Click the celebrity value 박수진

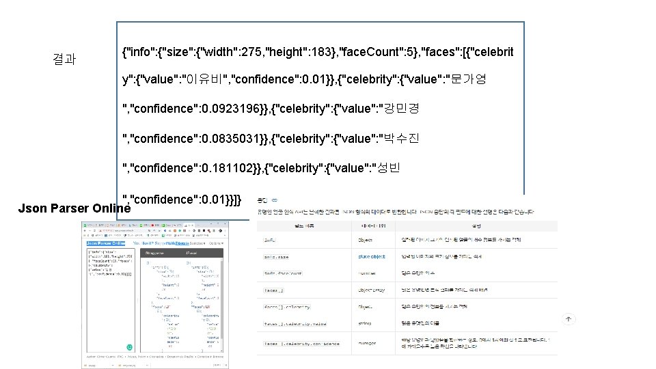click(x=401, y=139)
